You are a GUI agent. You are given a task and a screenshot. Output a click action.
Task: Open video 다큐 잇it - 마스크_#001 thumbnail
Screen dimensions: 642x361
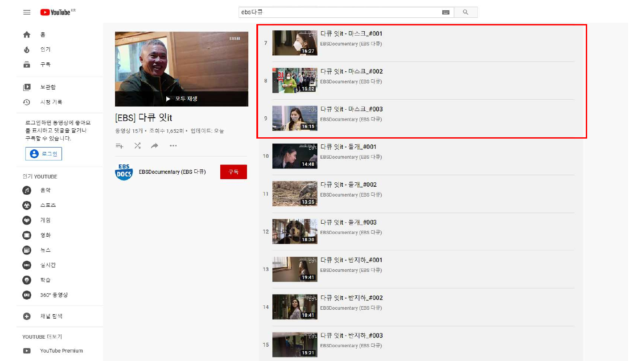click(x=295, y=43)
